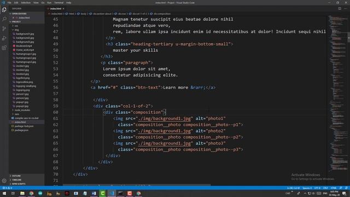Open the VS Code taskbar icon
Screen dimensions: 350x197
click(x=112, y=193)
